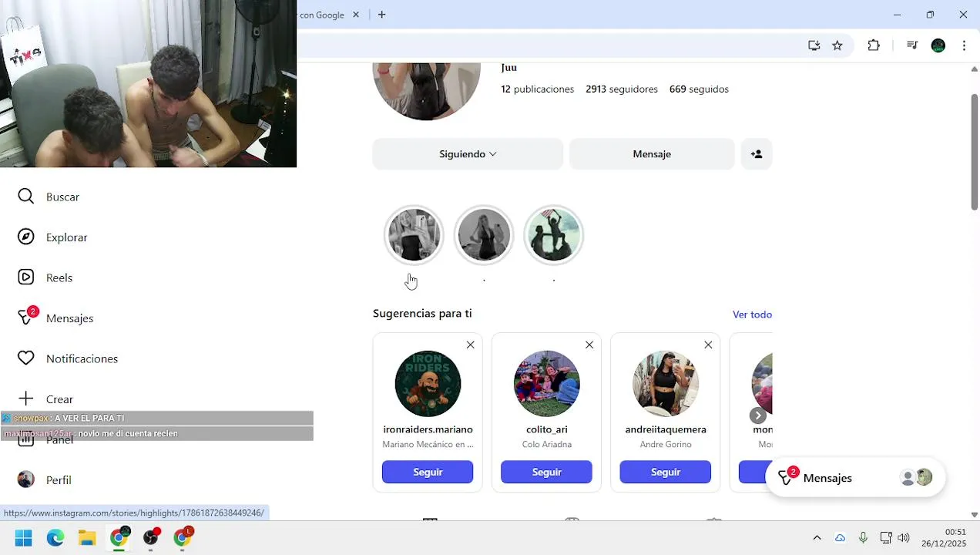Open colito_ari profile picture

546,384
